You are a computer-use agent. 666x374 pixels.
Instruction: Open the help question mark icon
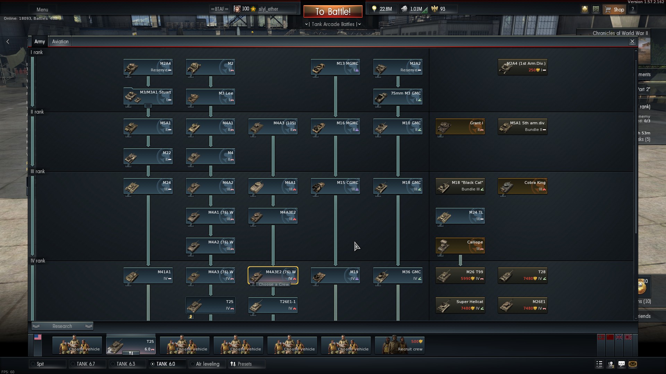coord(633,9)
